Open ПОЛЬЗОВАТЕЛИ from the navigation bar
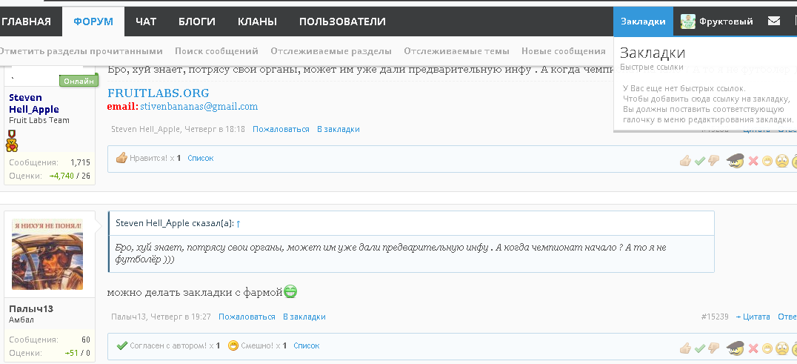797x364 pixels. (342, 21)
